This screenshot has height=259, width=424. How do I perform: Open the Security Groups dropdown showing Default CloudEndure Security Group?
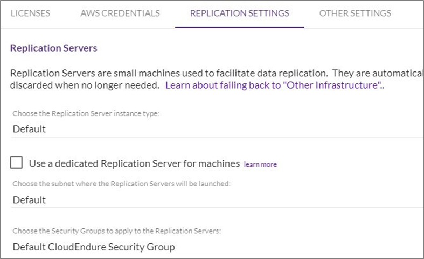pyautogui.click(x=218, y=247)
